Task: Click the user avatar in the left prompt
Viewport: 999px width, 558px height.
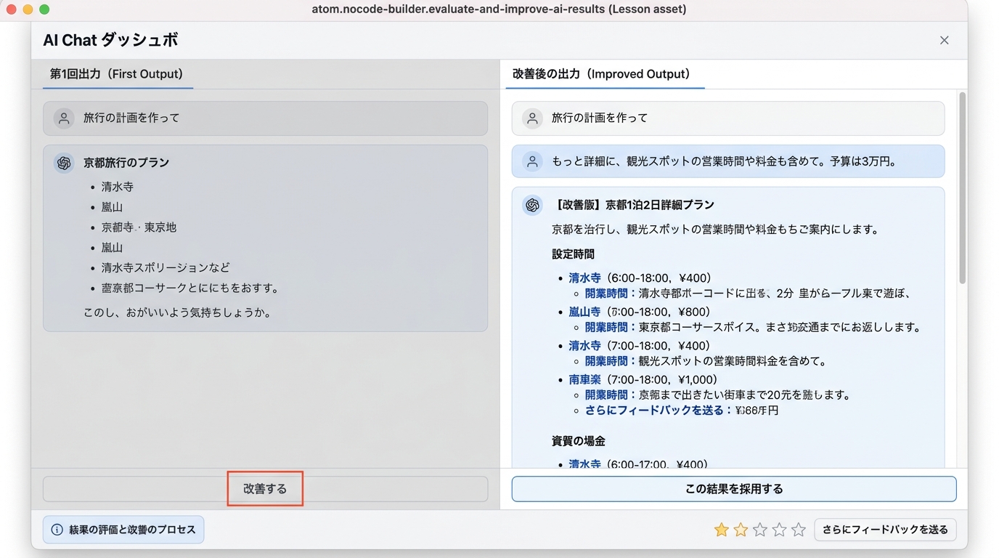Action: 64,118
